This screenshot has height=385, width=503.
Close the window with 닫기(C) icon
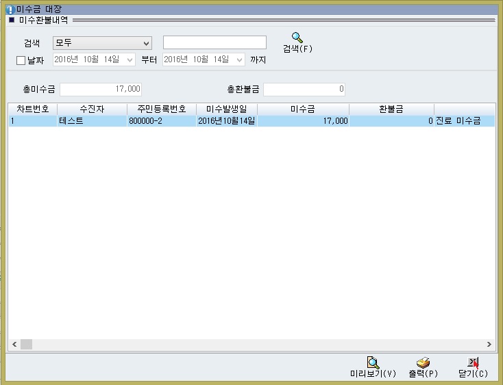pyautogui.click(x=473, y=362)
